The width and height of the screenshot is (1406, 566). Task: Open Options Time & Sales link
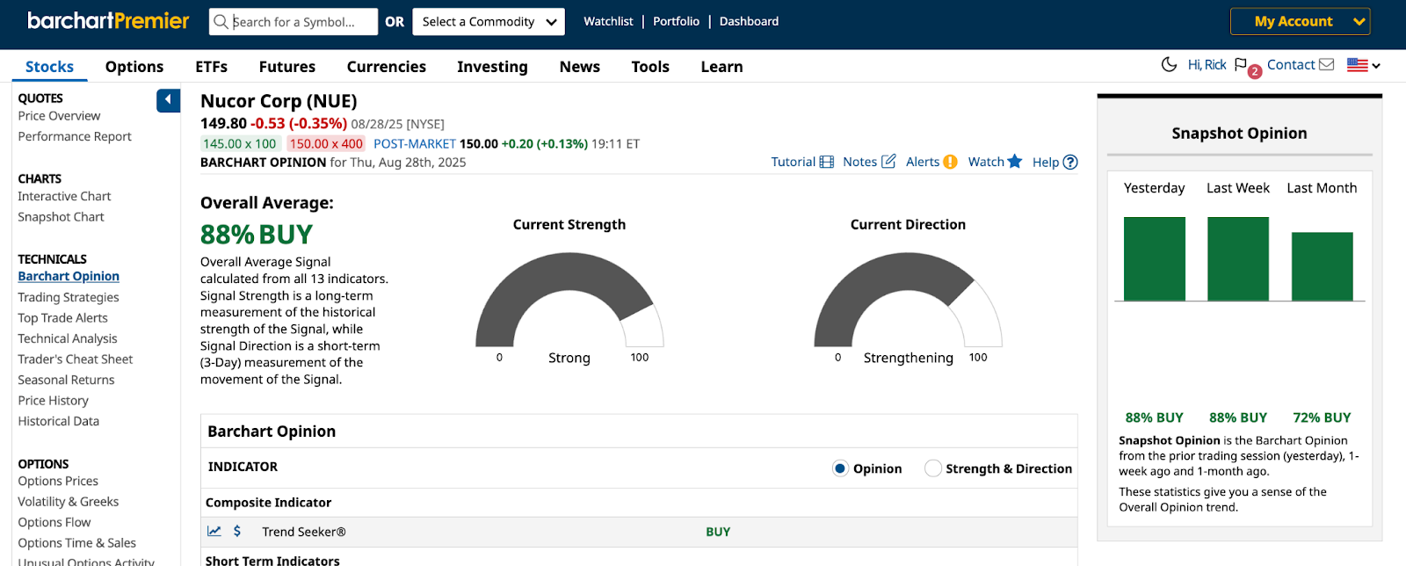click(x=76, y=543)
